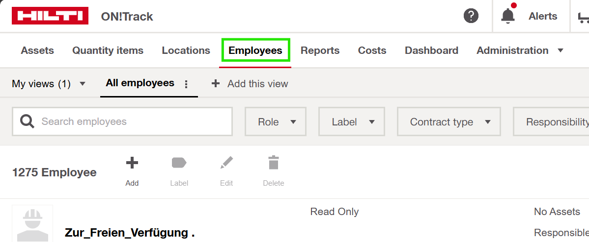Screen dimensions: 589x242
Task: Expand the My views dropdown
Action: point(49,84)
